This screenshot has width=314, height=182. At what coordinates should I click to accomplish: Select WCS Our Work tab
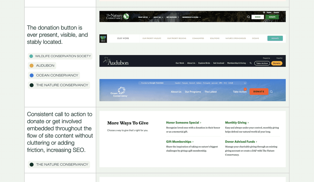point(123,38)
